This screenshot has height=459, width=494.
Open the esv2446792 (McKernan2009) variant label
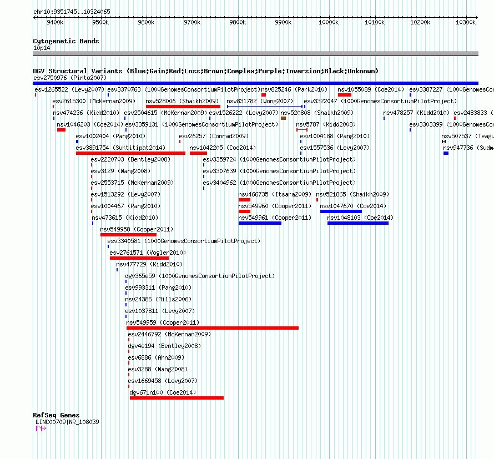169,334
